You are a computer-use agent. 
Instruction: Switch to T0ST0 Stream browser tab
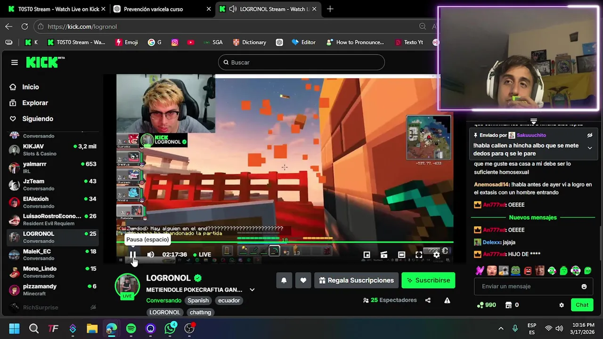click(x=57, y=9)
